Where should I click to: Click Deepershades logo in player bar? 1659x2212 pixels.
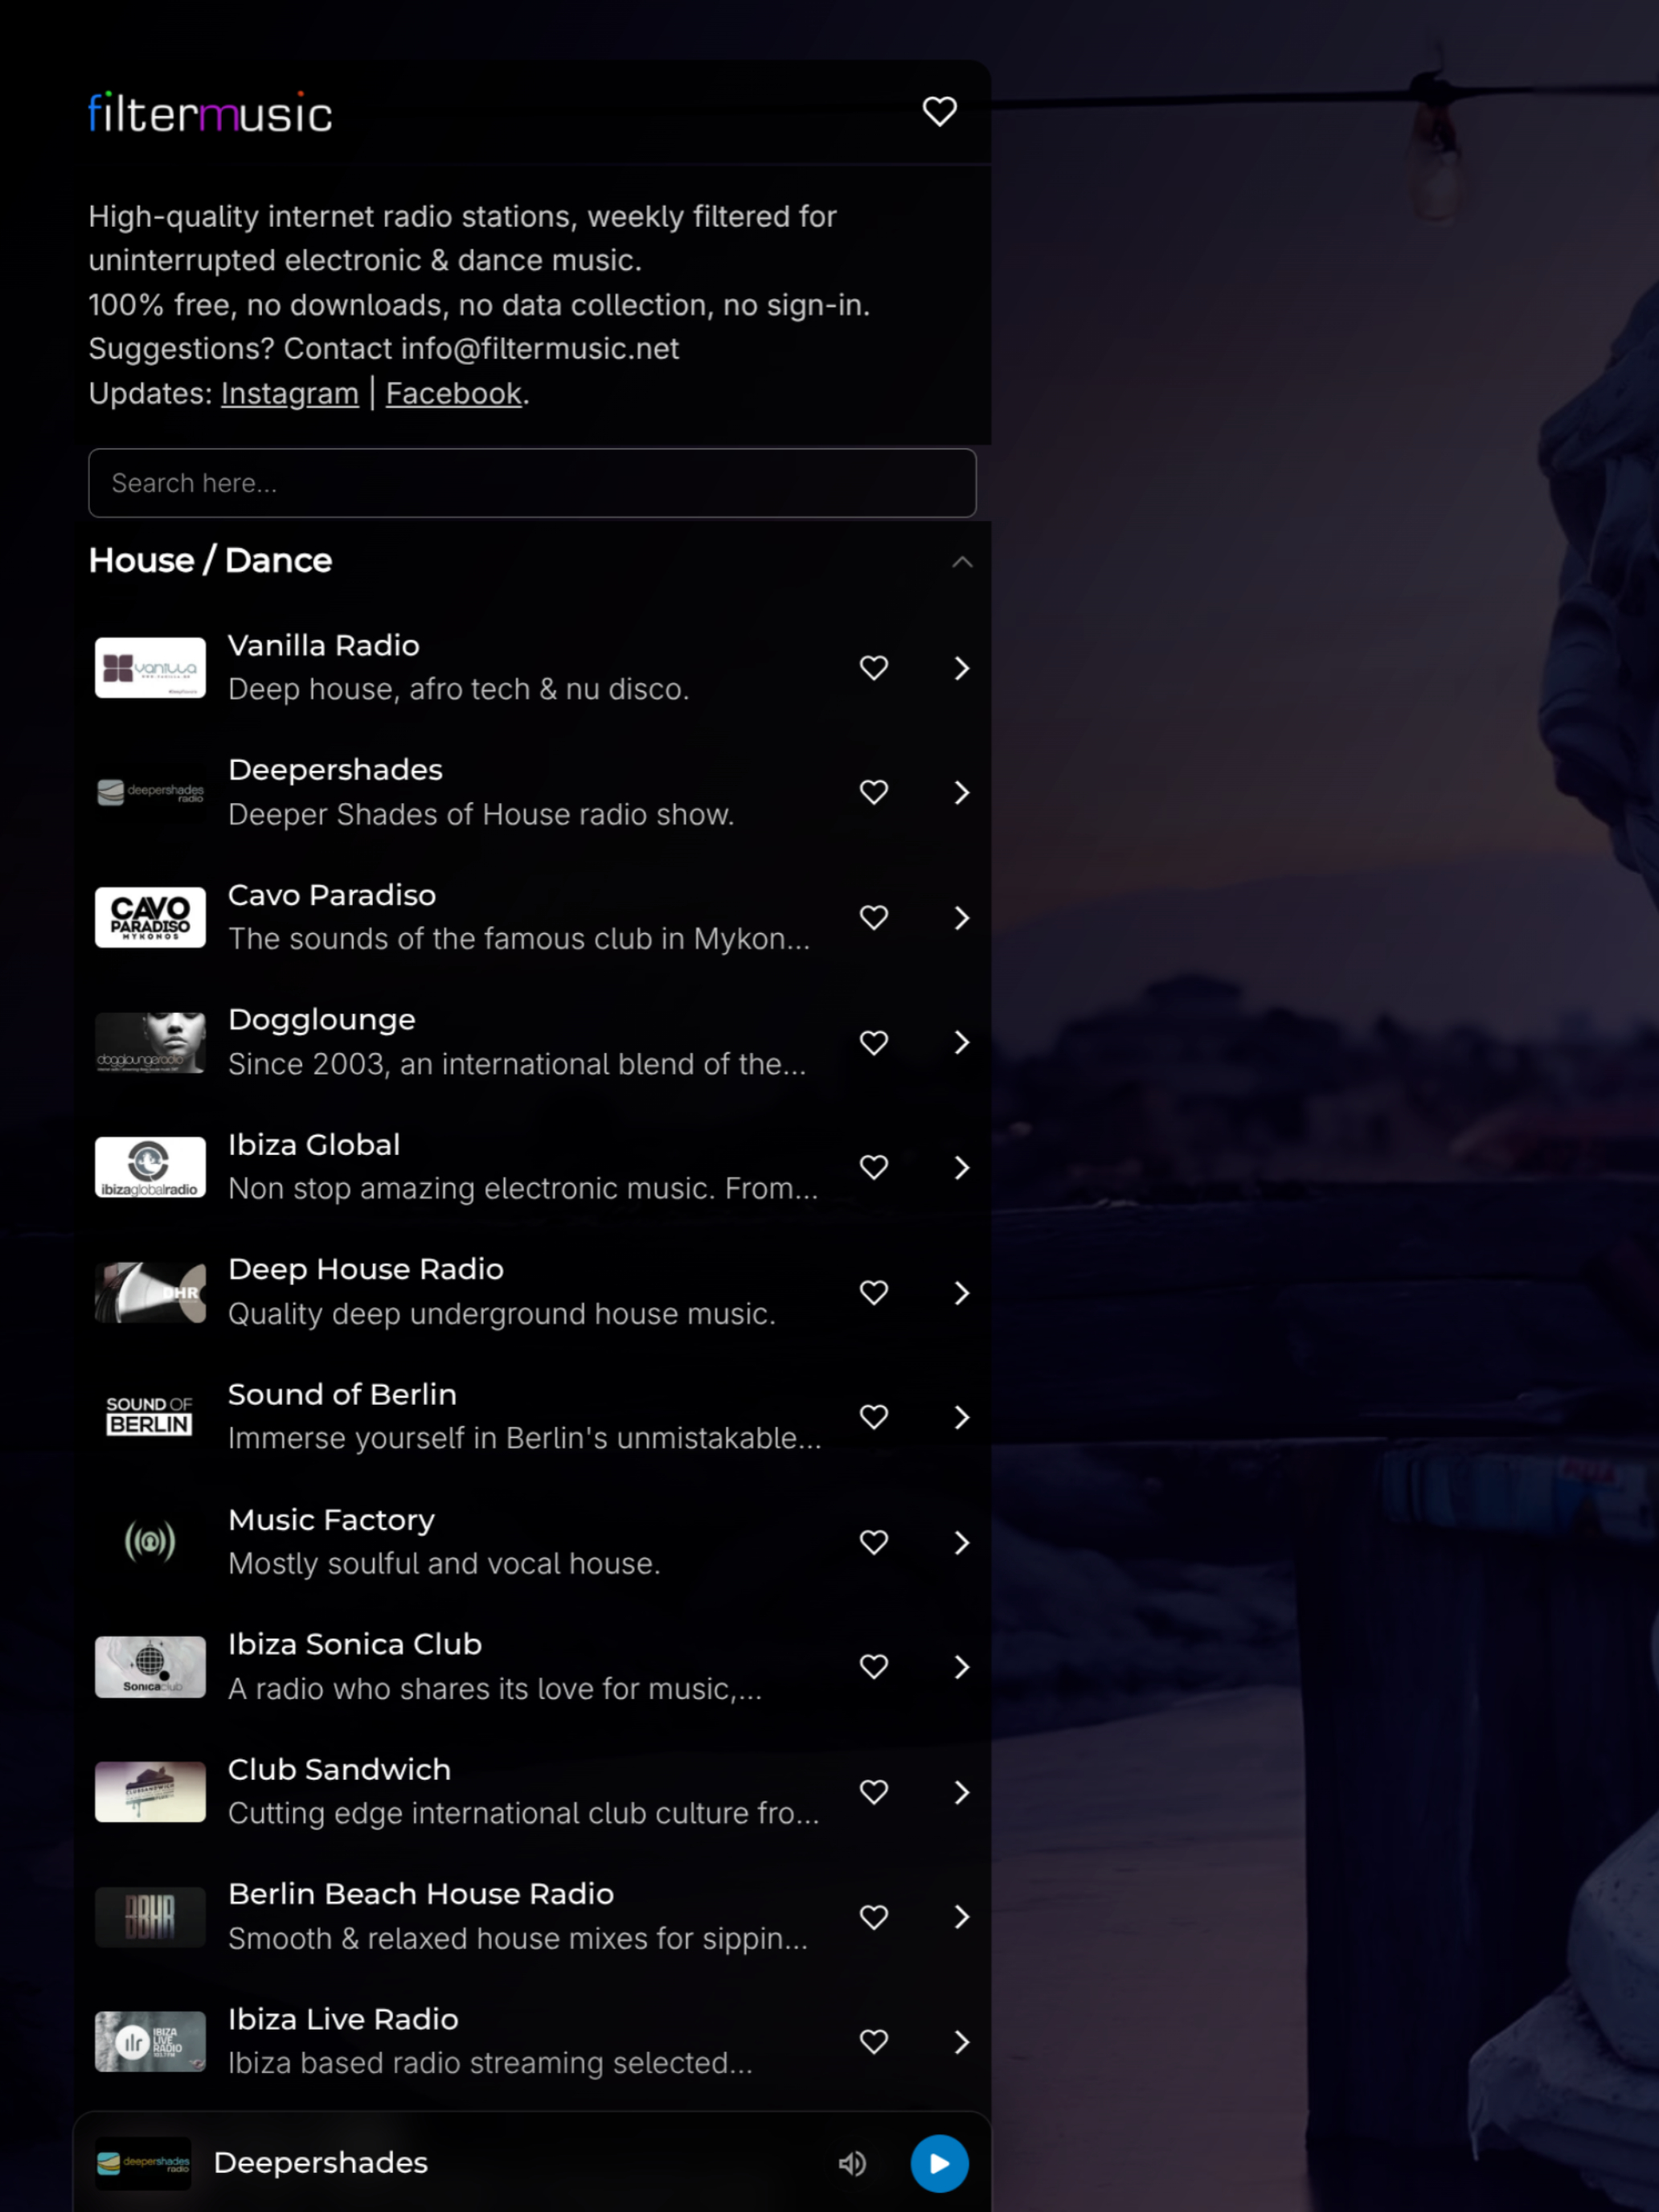[x=144, y=2163]
